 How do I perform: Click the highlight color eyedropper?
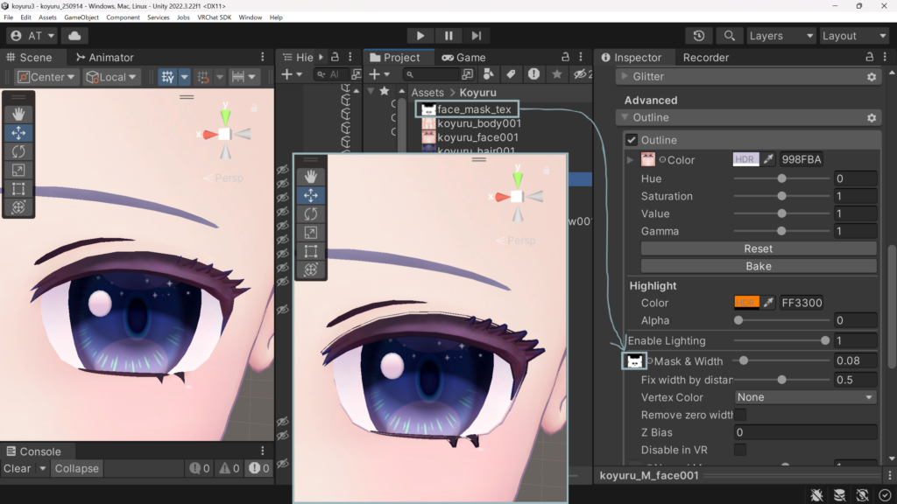[x=768, y=303]
